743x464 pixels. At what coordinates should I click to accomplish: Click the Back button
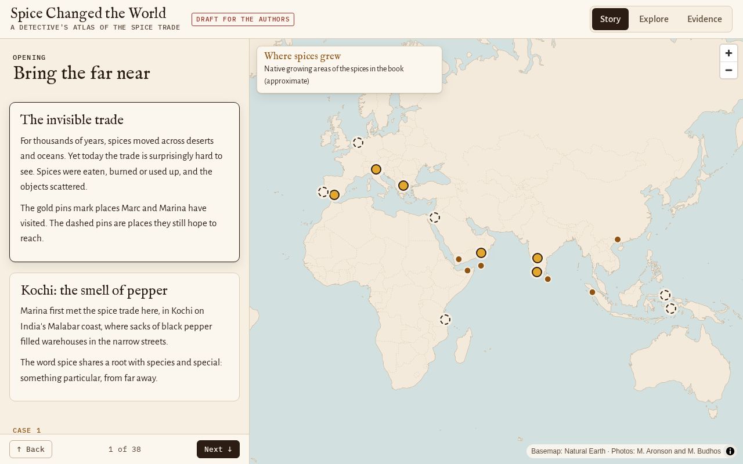(x=31, y=449)
